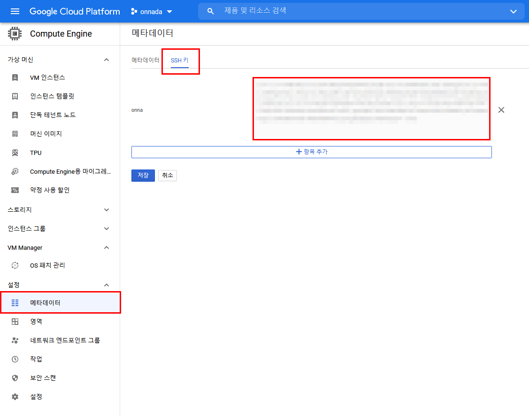This screenshot has height=416, width=529.
Task: Click the 머신 이미지 icon
Action: click(15, 134)
